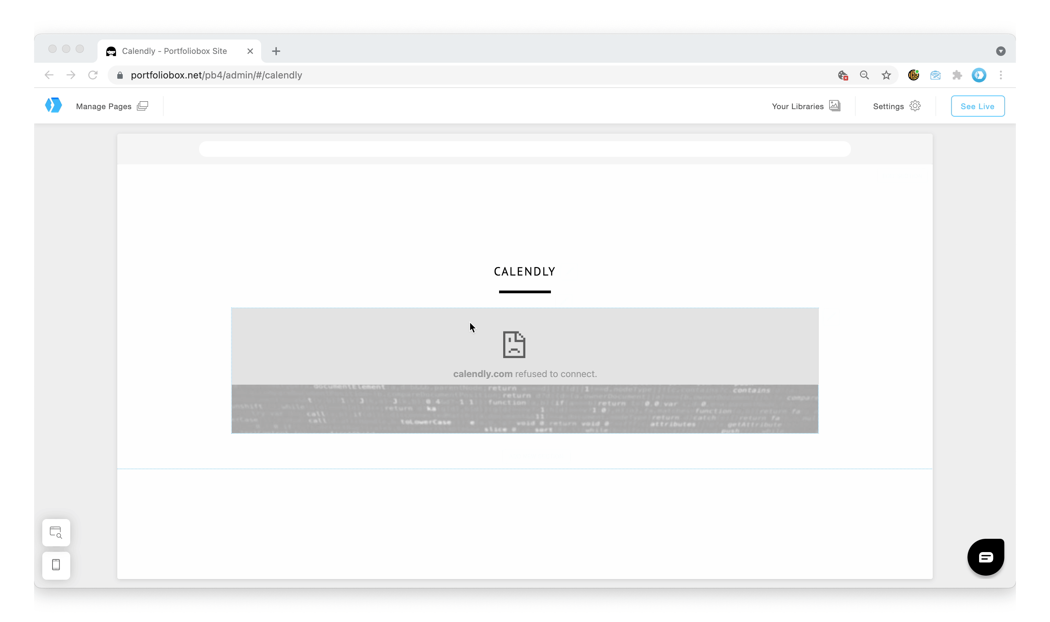Click the Portfoliobox browser extension icon
The height and width of the screenshot is (622, 1050).
[979, 75]
